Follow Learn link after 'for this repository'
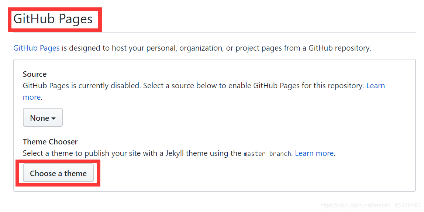 (x=375, y=86)
